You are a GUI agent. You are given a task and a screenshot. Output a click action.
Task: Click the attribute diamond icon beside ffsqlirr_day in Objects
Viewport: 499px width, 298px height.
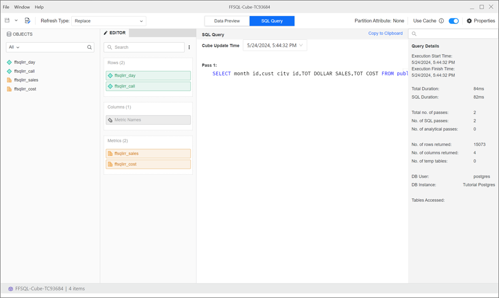tap(9, 62)
